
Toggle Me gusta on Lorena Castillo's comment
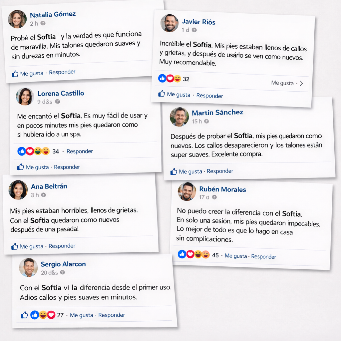[37, 167]
